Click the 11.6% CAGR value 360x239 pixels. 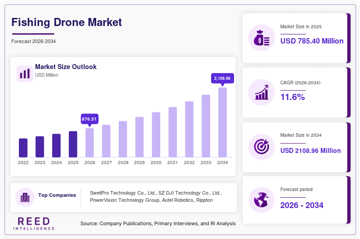point(292,97)
